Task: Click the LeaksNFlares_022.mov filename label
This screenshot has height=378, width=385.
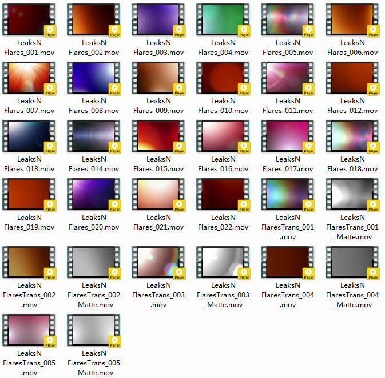Action: tap(223, 222)
